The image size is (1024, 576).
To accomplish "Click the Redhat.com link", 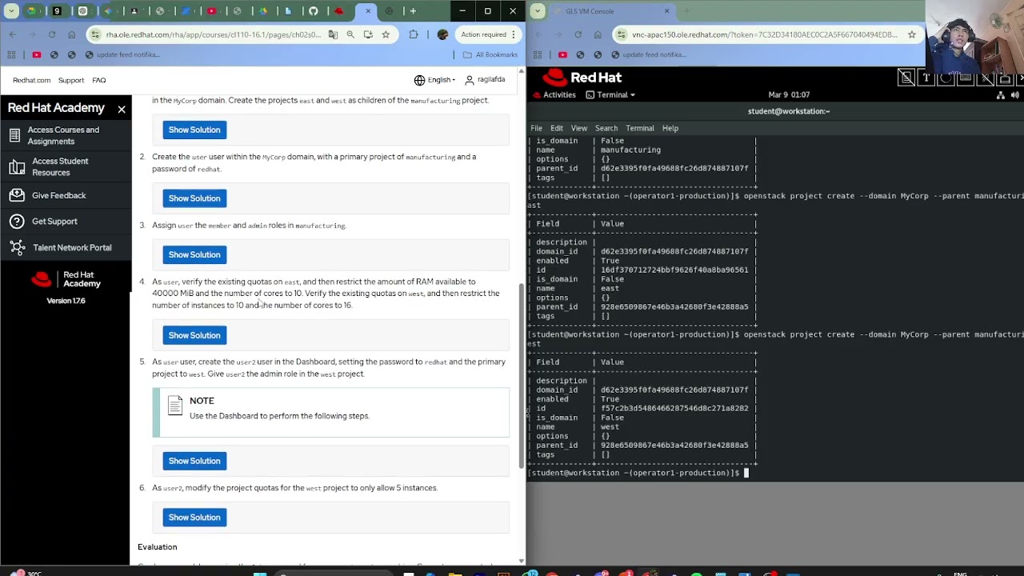I will click(31, 80).
